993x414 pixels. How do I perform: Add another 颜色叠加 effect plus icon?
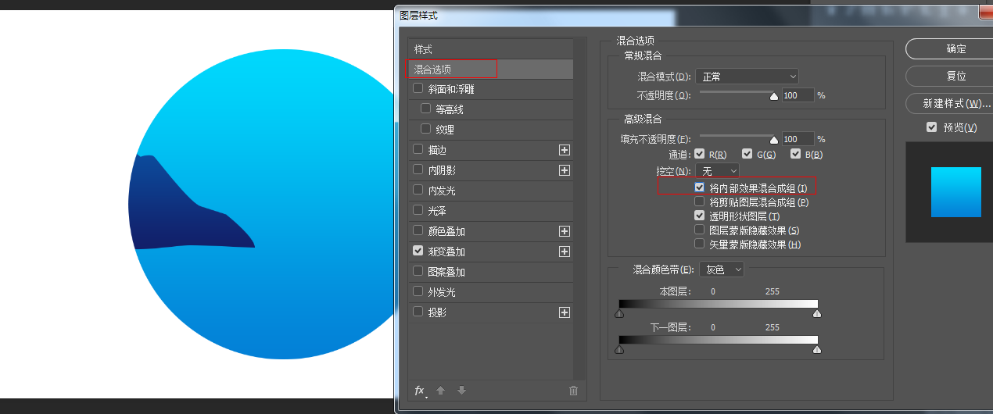(565, 231)
